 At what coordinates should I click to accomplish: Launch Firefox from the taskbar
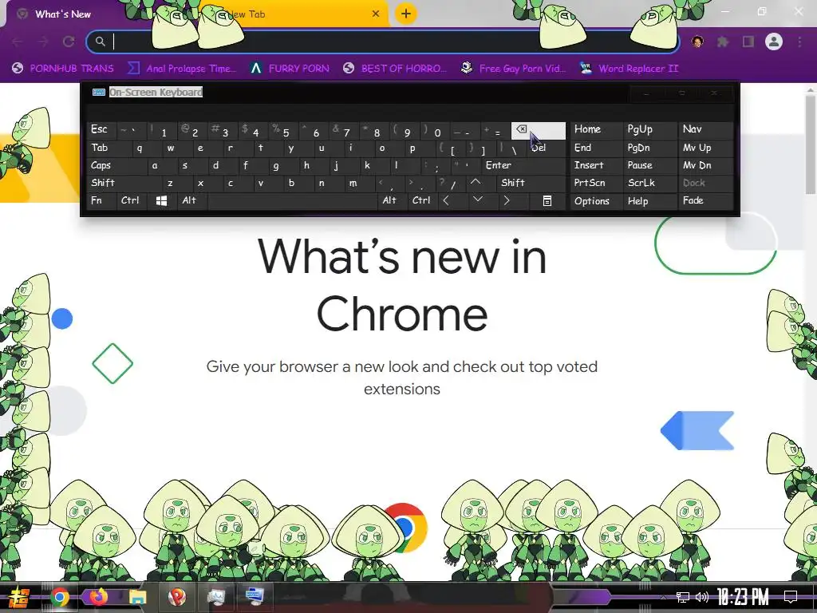(98, 597)
